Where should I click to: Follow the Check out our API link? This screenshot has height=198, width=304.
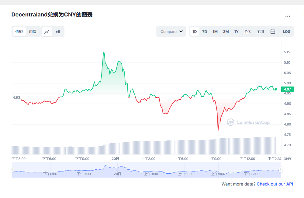pos(275,184)
